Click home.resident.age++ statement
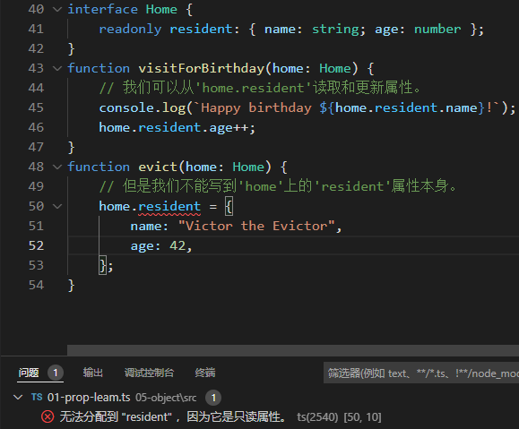519x429 pixels. tap(177, 128)
